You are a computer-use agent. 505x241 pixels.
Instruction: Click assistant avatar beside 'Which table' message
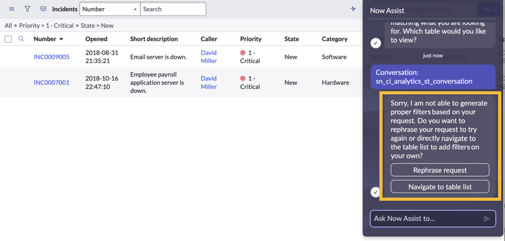376,43
